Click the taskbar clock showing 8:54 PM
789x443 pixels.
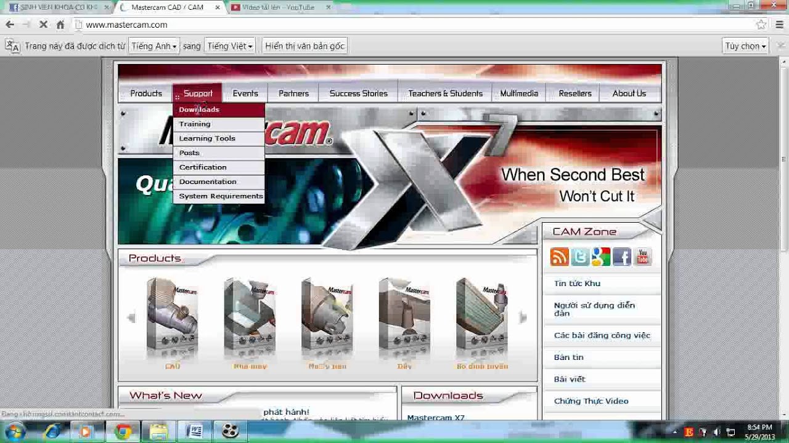click(759, 432)
